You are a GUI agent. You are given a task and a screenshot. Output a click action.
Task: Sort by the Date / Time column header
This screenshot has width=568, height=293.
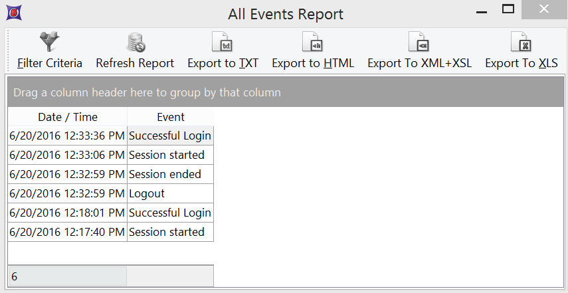coord(68,117)
